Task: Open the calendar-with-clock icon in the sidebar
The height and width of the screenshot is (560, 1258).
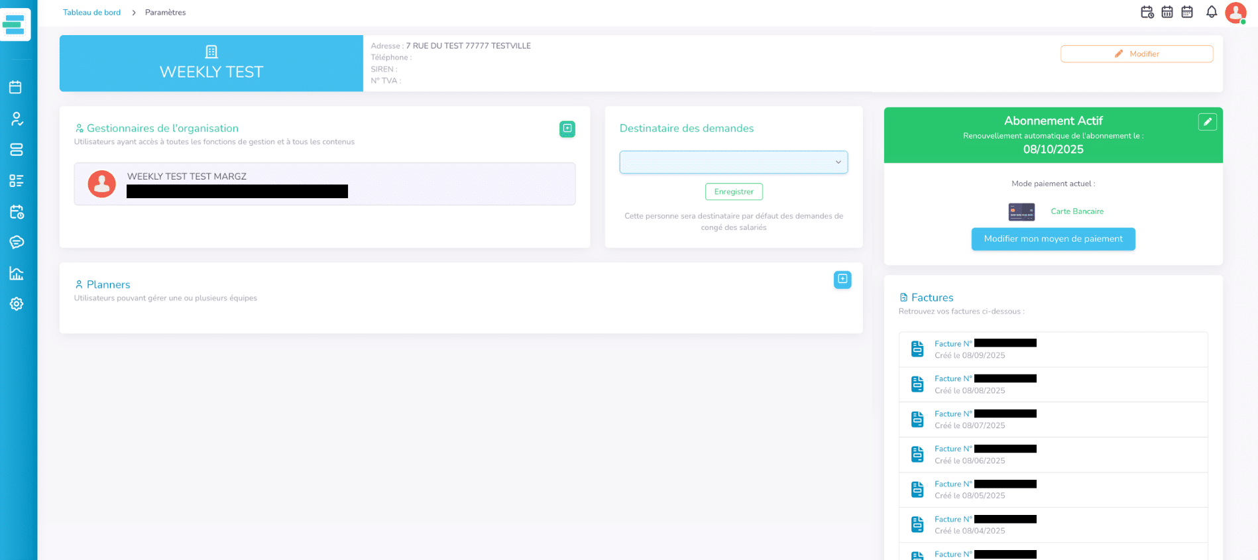Action: (x=16, y=211)
